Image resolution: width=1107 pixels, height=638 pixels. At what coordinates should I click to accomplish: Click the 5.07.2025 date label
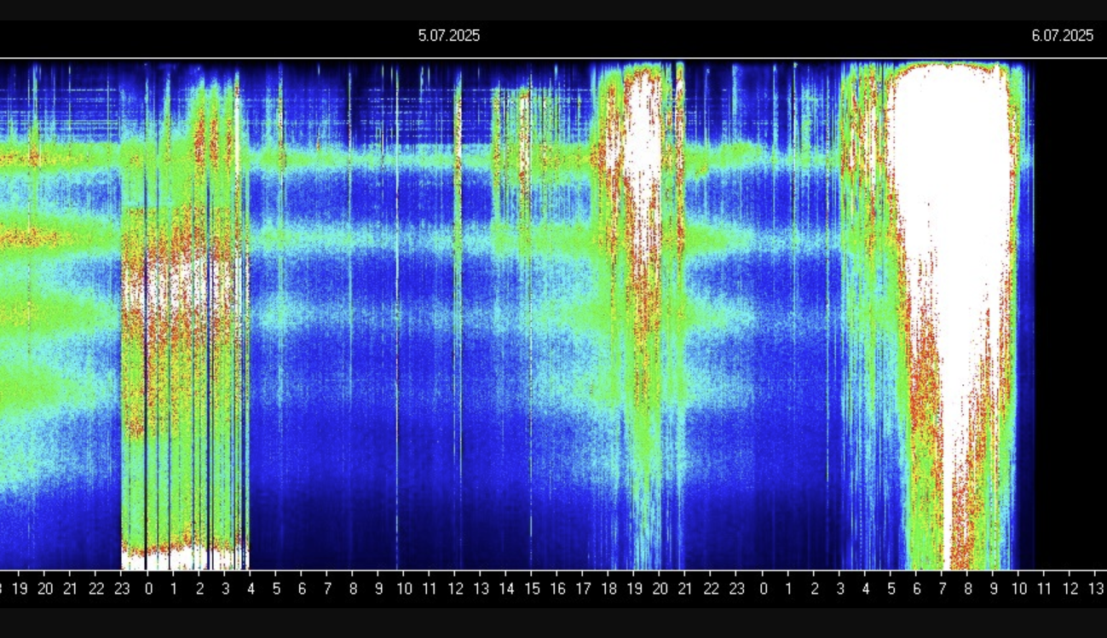[448, 35]
